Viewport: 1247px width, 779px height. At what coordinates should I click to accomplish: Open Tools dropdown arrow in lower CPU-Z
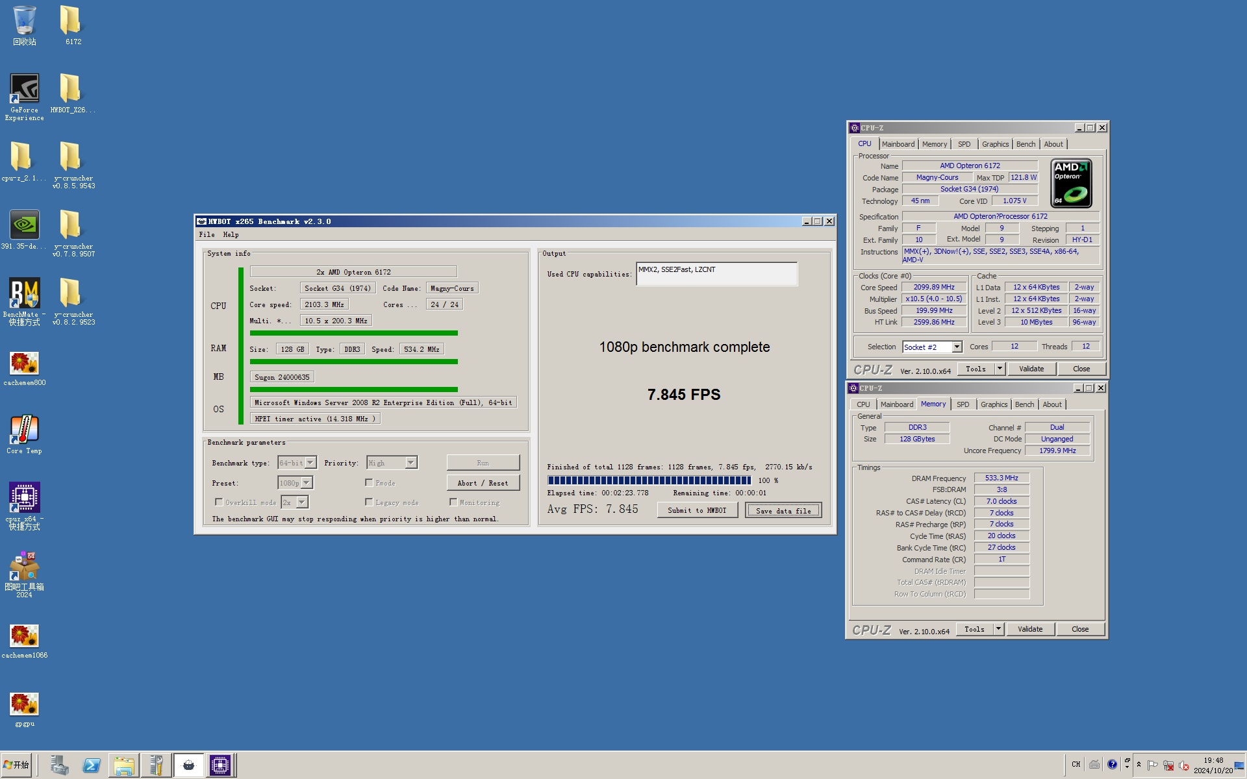click(998, 629)
